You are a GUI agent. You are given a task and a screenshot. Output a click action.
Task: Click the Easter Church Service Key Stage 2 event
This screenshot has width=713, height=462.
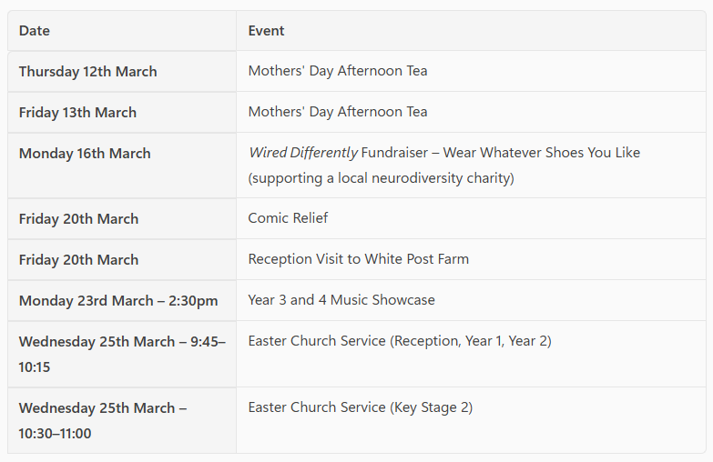coord(360,407)
